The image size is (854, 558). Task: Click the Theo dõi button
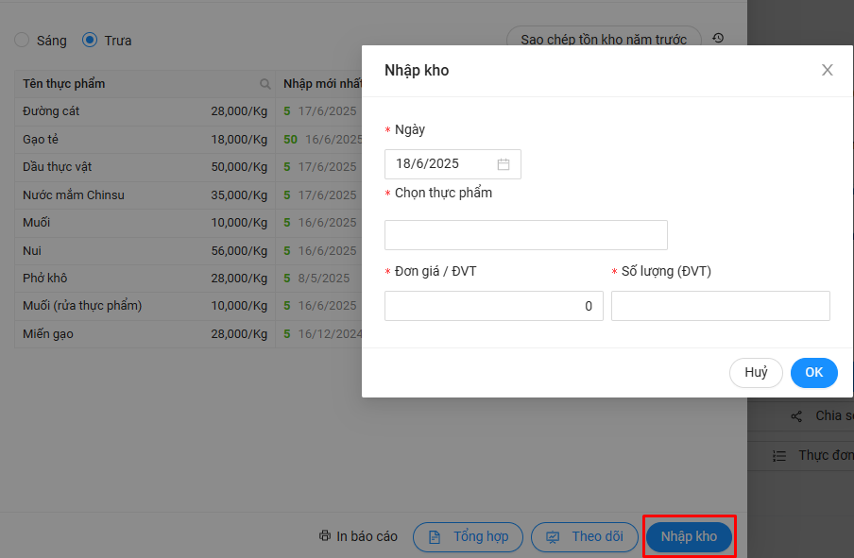click(x=585, y=536)
